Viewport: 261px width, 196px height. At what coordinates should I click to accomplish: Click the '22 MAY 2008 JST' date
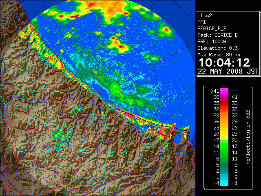point(228,71)
